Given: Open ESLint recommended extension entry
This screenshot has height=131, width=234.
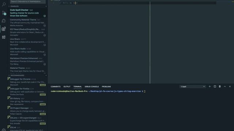Looking at the screenshot, I should (x=28, y=128).
